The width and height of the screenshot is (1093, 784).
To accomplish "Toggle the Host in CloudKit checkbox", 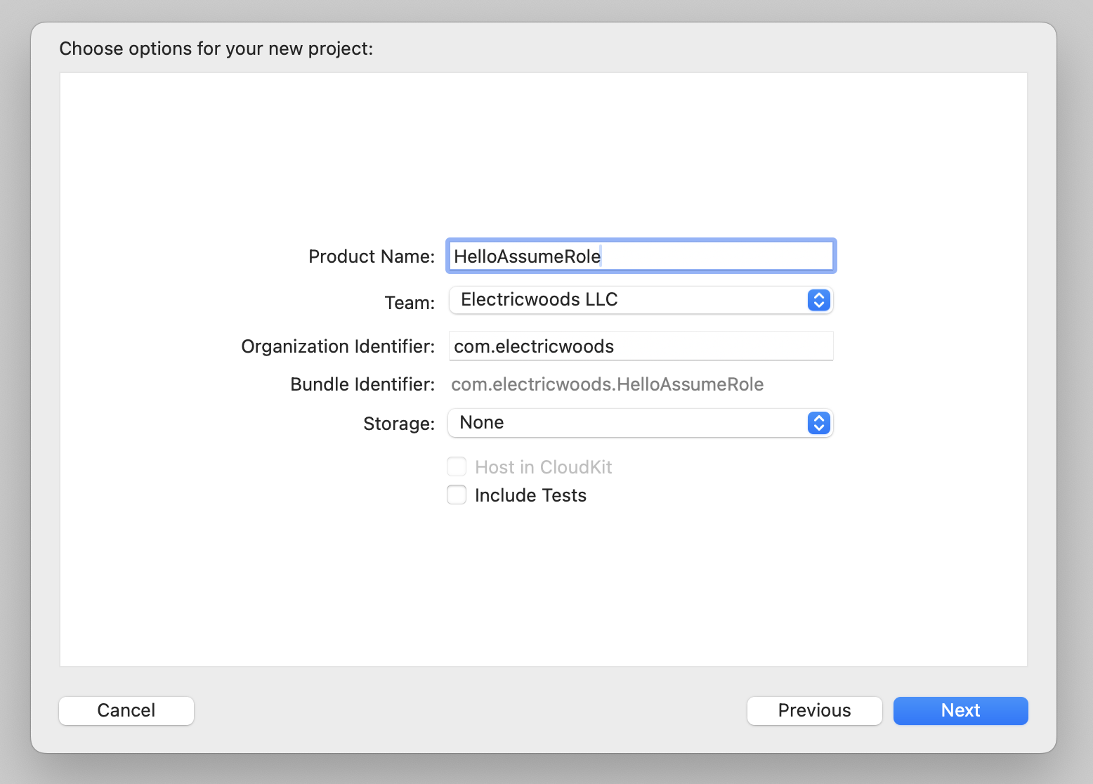I will click(457, 467).
